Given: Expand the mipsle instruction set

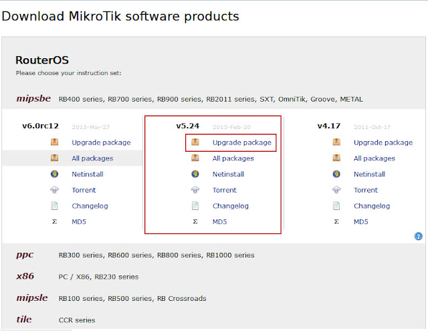Looking at the screenshot, I should pyautogui.click(x=32, y=298).
